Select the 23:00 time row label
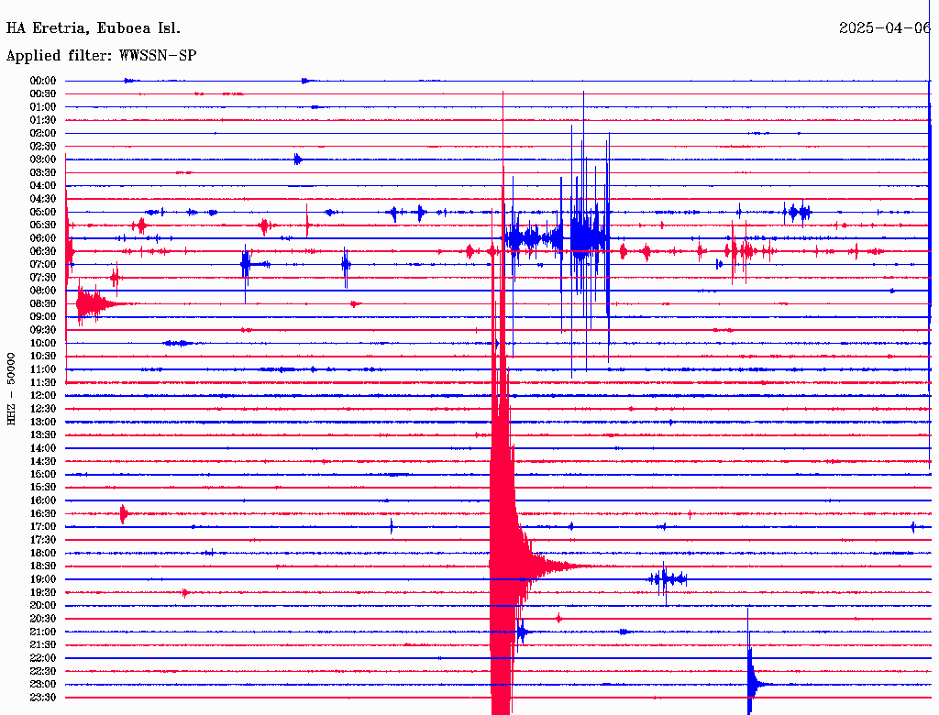This screenshot has height=715, width=939. click(x=43, y=685)
